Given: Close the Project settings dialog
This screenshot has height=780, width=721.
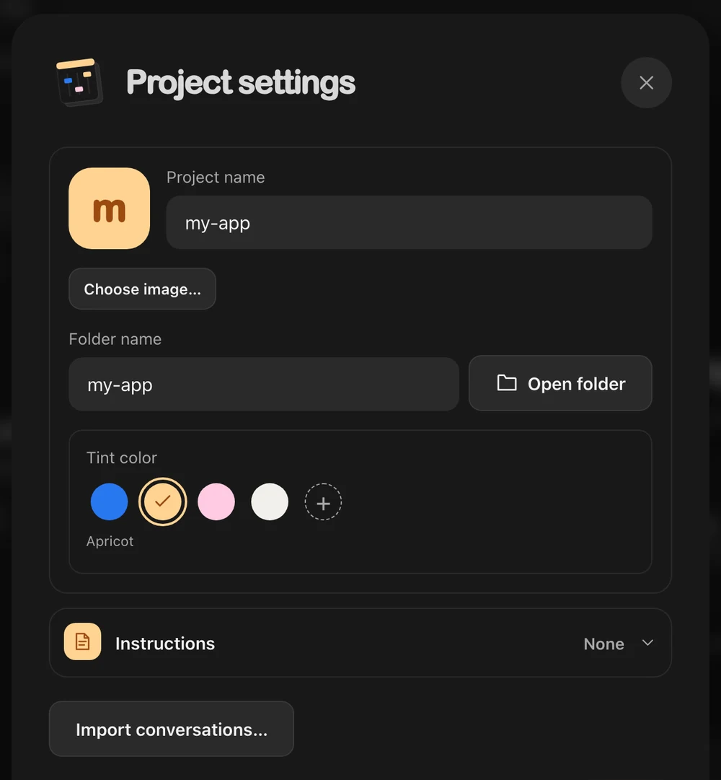Looking at the screenshot, I should tap(646, 82).
